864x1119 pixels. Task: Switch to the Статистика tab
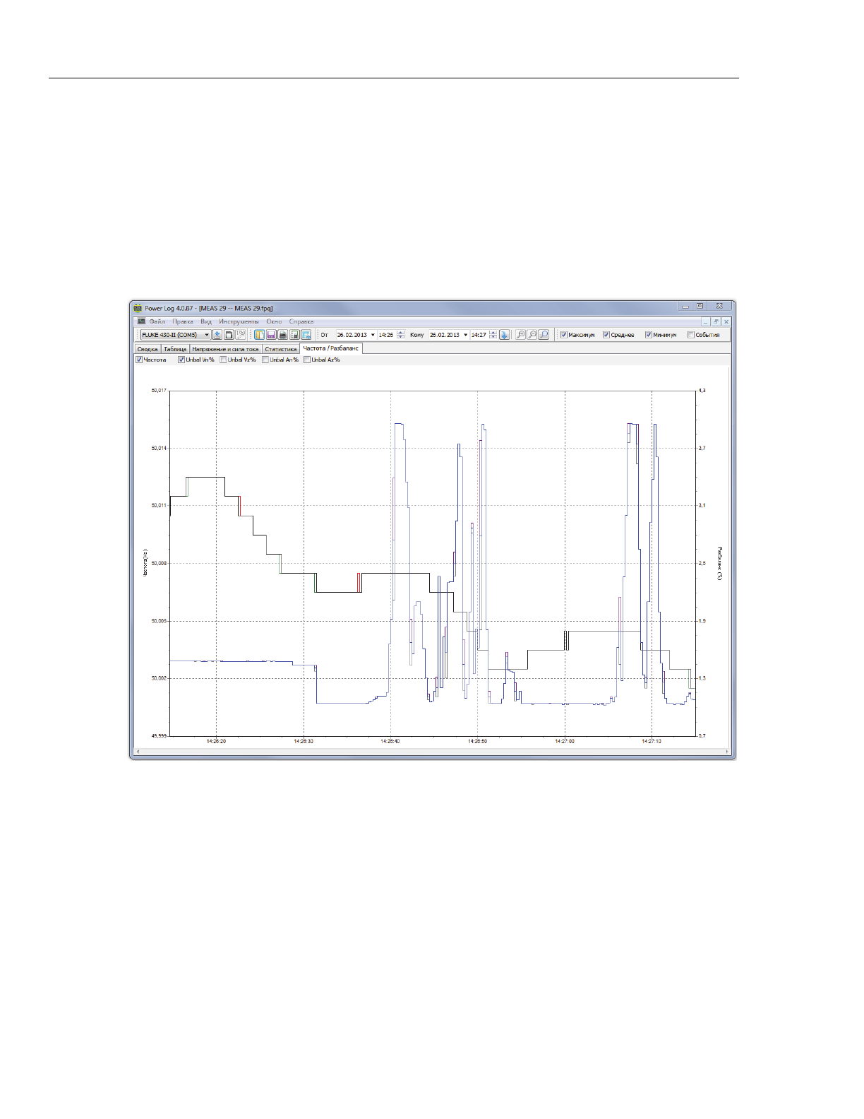280,349
